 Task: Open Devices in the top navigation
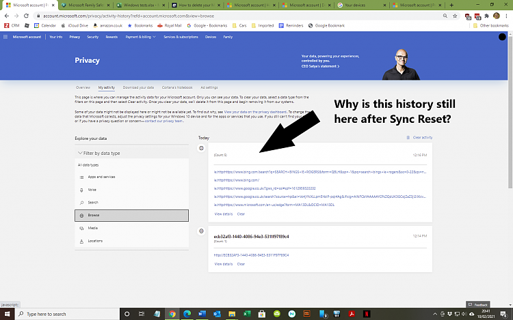(211, 37)
